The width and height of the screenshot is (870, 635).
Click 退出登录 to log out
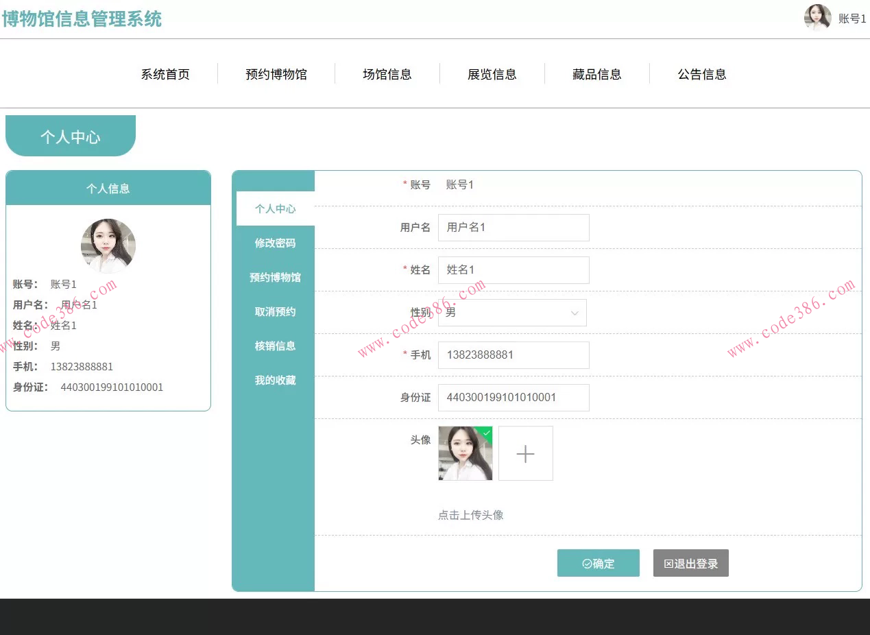click(x=690, y=563)
